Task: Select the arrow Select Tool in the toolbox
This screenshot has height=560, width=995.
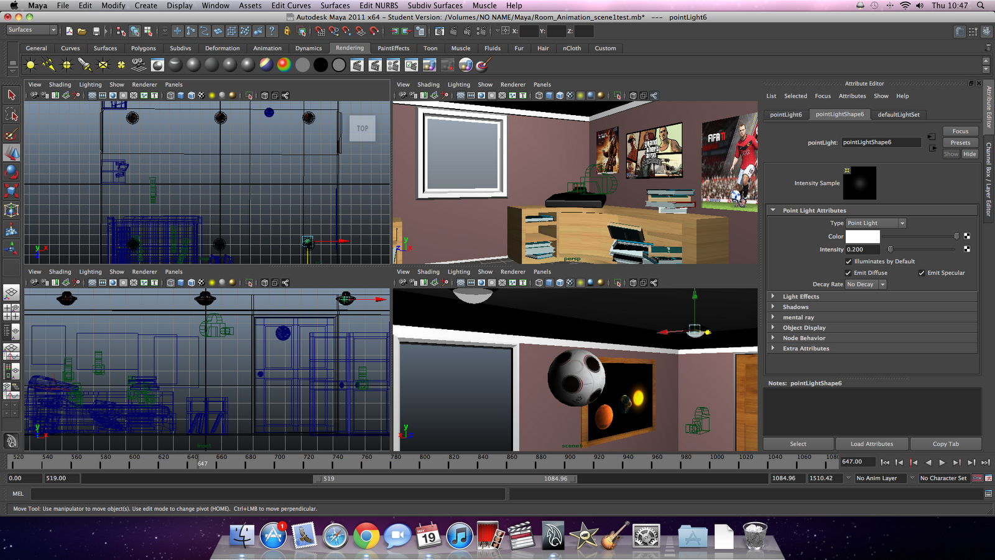Action: tap(11, 95)
